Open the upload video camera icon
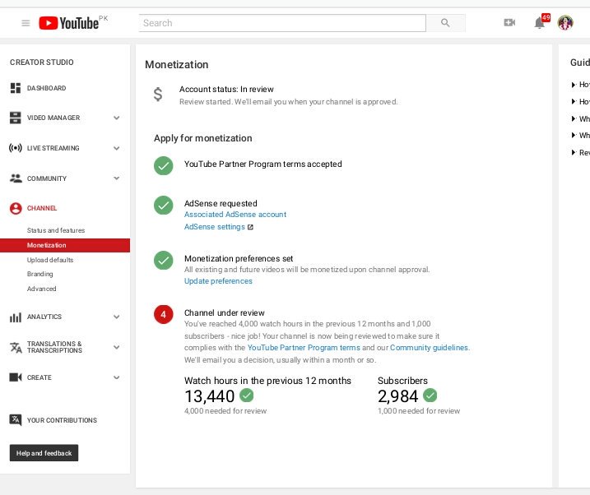The image size is (590, 495). (509, 22)
